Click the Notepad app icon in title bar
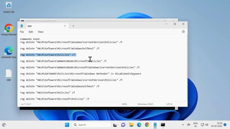This screenshot has height=129, width=230. pyautogui.click(x=22, y=26)
